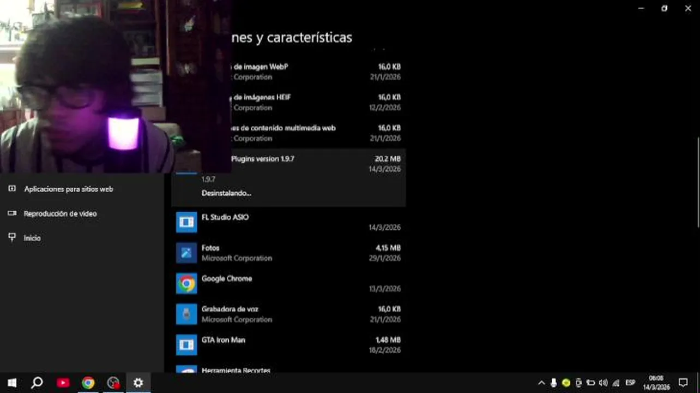
Task: Click the battery tray icon
Action: click(x=590, y=383)
